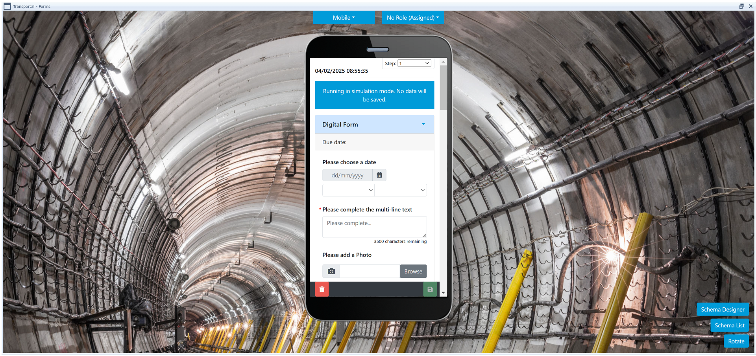Open the calendar date picker icon
This screenshot has width=756, height=356.
click(379, 175)
